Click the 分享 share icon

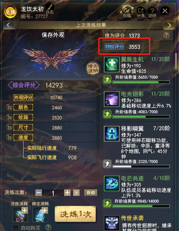pos(141,12)
